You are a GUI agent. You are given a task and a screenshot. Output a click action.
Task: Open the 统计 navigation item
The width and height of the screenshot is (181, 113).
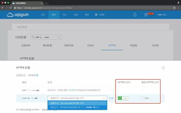(x=65, y=15)
